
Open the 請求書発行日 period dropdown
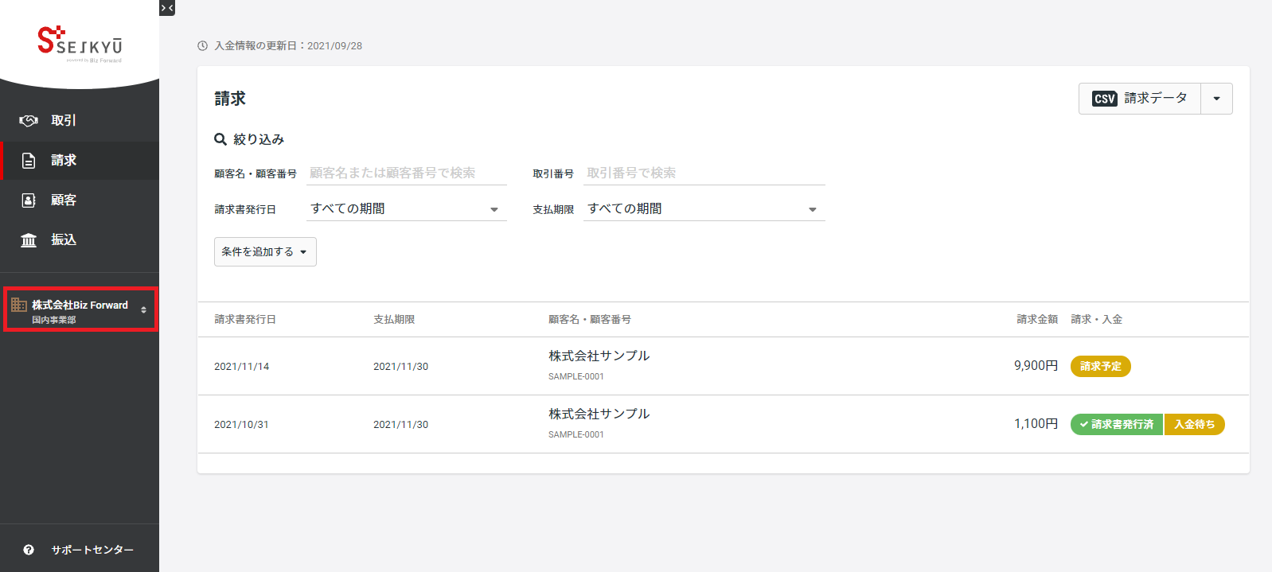(407, 208)
